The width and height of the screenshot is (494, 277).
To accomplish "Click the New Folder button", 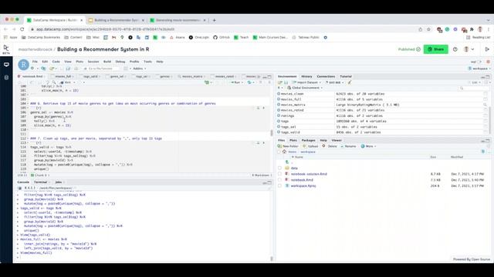I will click(x=288, y=146).
